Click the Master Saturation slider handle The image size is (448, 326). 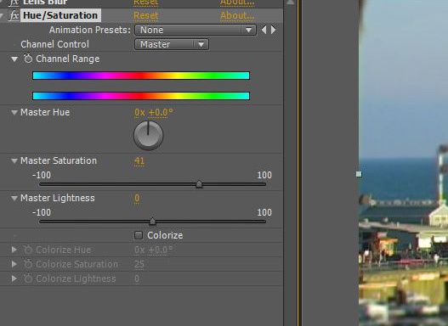pos(199,184)
